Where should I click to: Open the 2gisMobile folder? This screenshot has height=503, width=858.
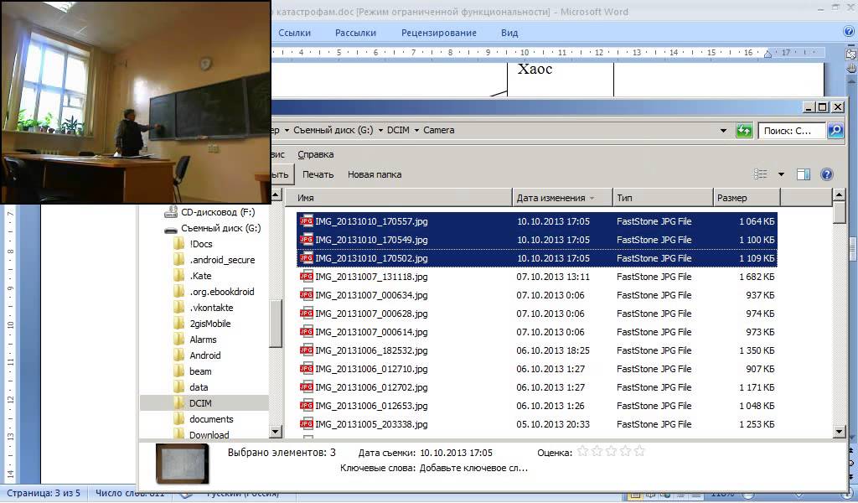(210, 324)
